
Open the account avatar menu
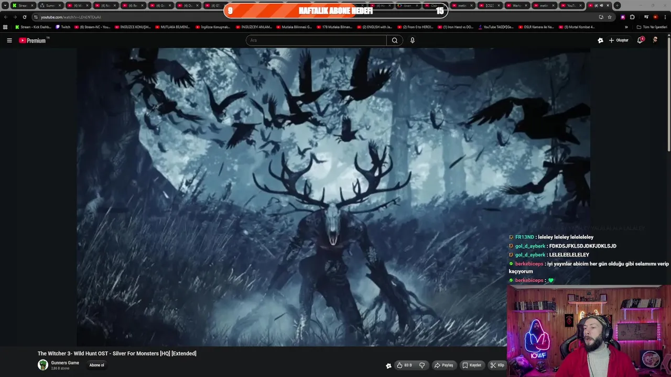(655, 40)
